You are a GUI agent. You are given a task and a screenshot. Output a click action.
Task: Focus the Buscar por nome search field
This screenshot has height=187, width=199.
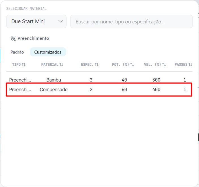pyautogui.click(x=131, y=21)
